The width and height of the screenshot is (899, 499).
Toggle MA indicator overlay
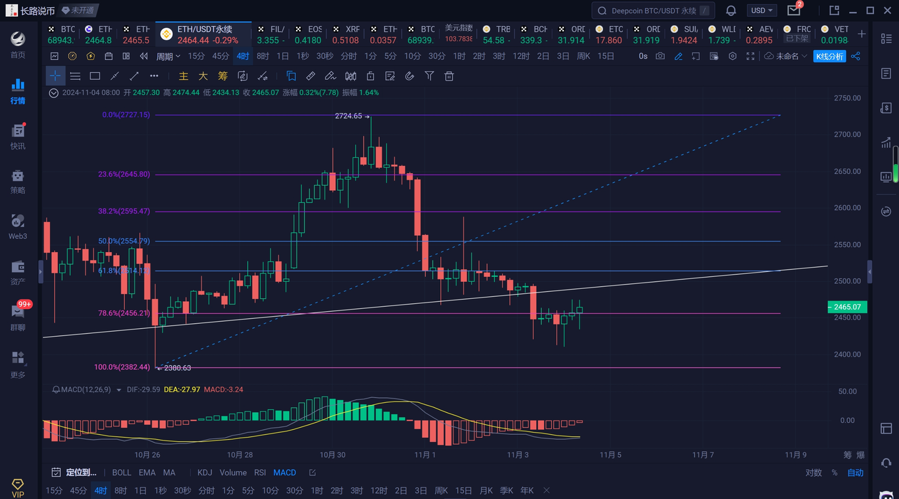pos(169,473)
